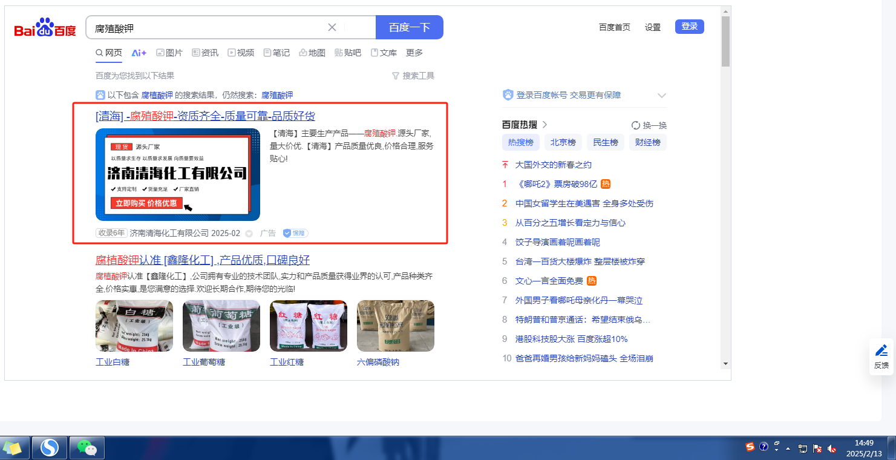
Task: Select the 民生榜 tab
Action: (606, 143)
